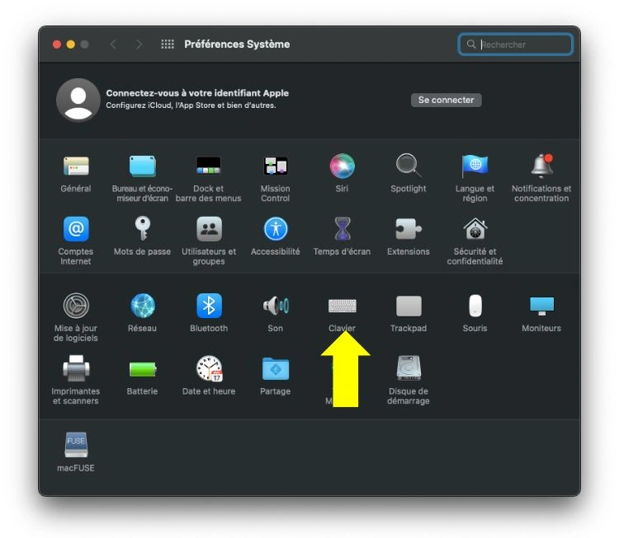619x538 pixels.
Task: Open Réseau preferences
Action: click(x=143, y=306)
